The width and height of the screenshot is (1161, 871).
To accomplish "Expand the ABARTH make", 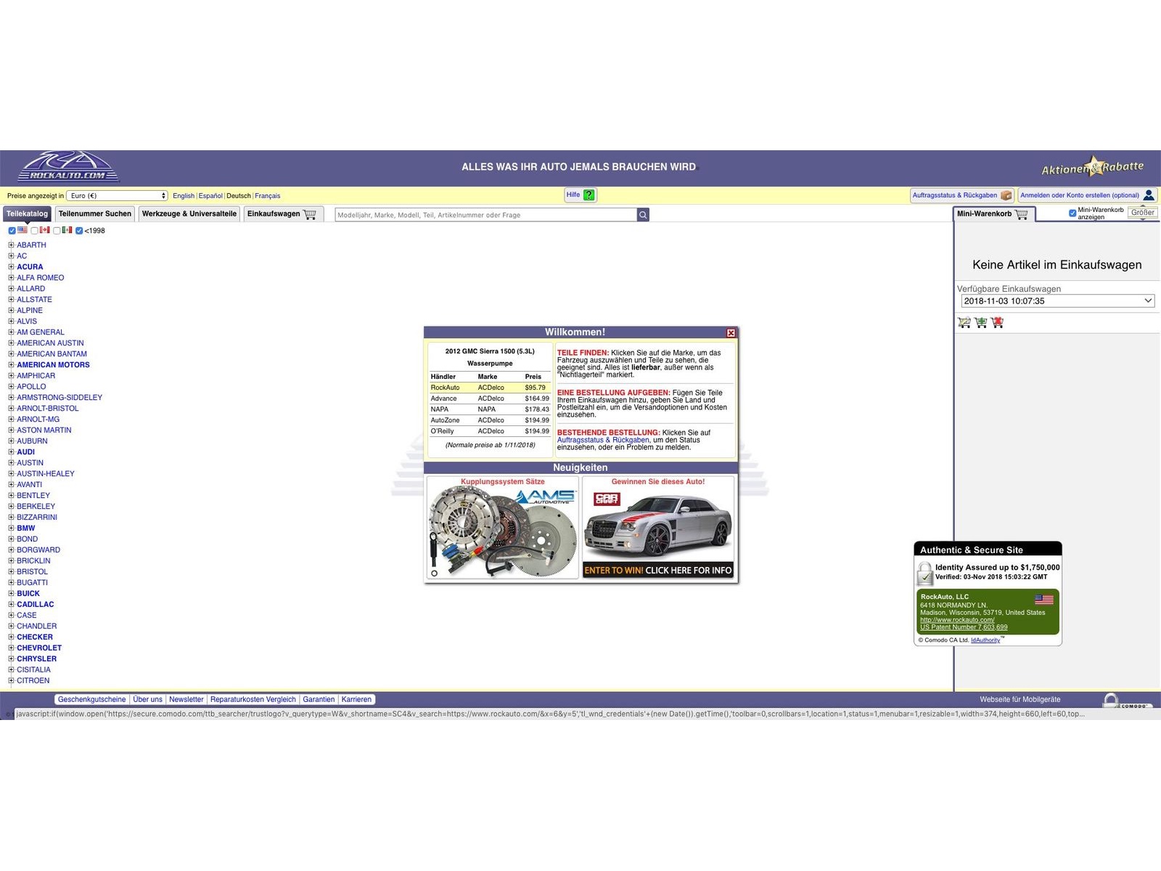I will tap(11, 245).
